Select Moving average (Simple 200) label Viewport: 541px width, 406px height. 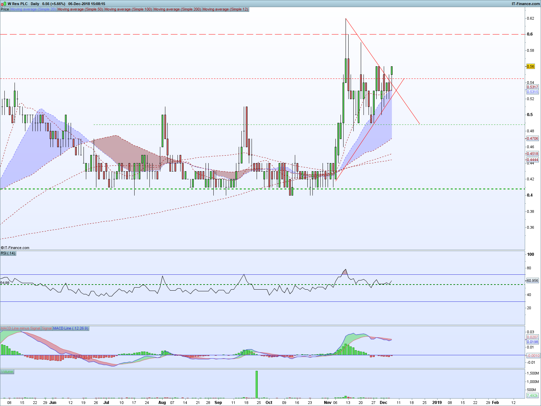(177, 9)
